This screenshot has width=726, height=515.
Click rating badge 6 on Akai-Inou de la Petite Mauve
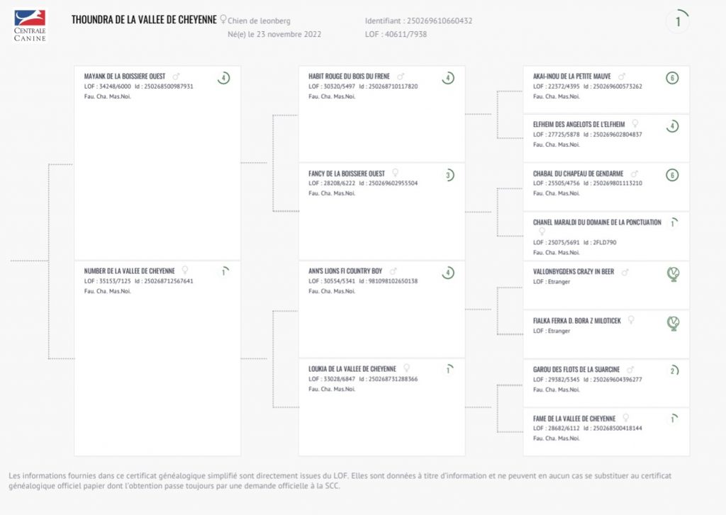click(672, 78)
